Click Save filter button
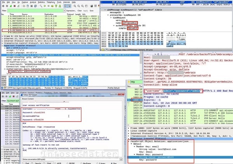 [x=92, y=11]
